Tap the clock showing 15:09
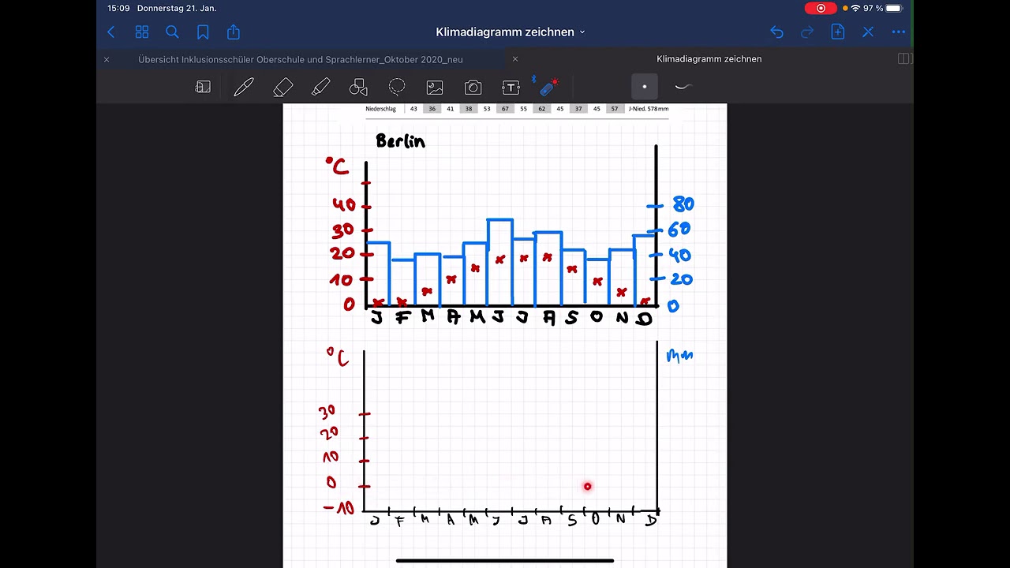This screenshot has width=1010, height=568. pos(118,8)
